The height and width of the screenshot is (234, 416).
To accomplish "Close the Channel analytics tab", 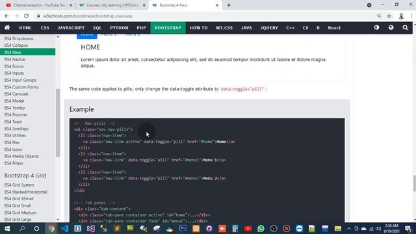I will point(71,5).
